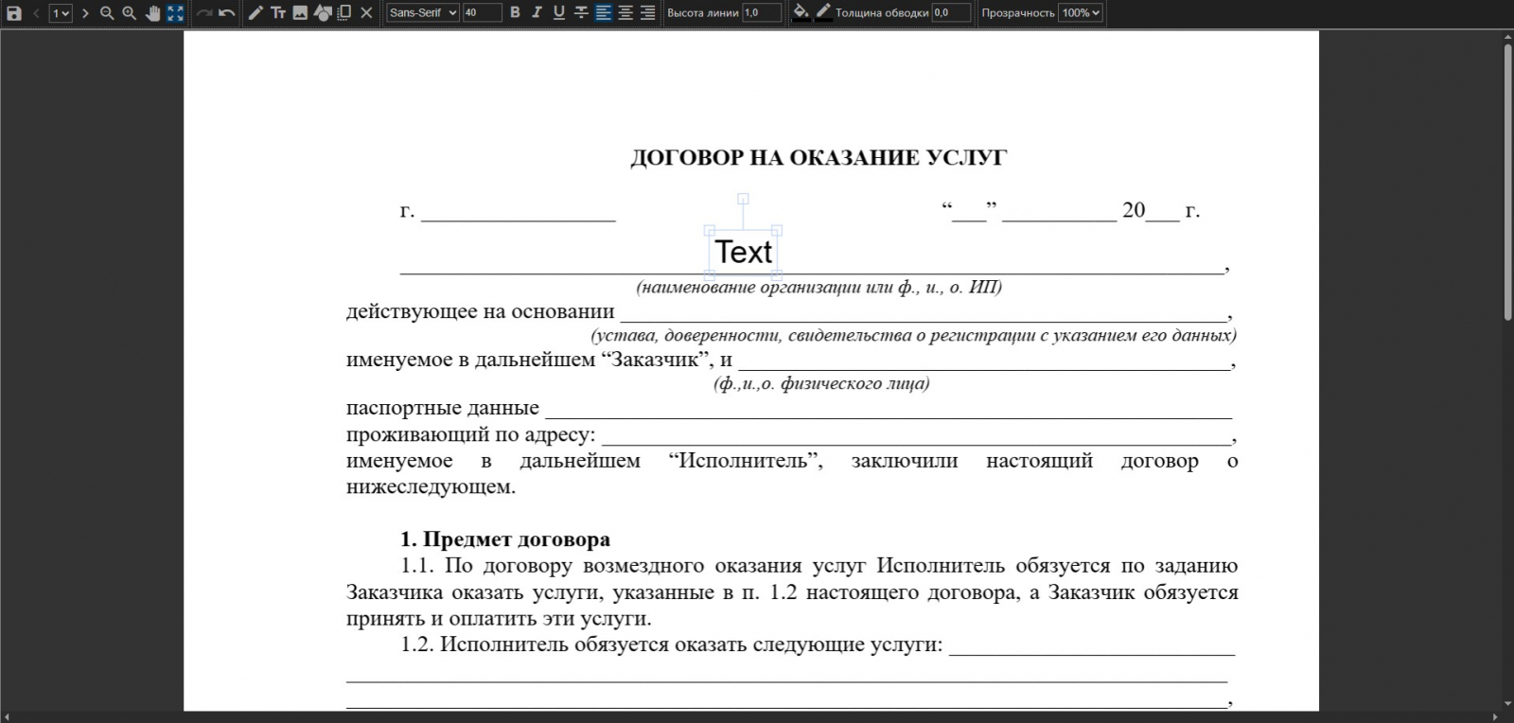Center-align the text
This screenshot has width=1514, height=723.
[625, 13]
